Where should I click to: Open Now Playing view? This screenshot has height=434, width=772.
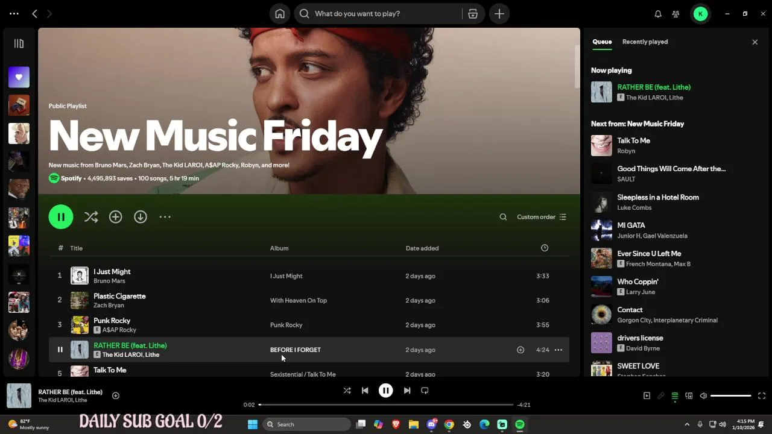coord(647,396)
